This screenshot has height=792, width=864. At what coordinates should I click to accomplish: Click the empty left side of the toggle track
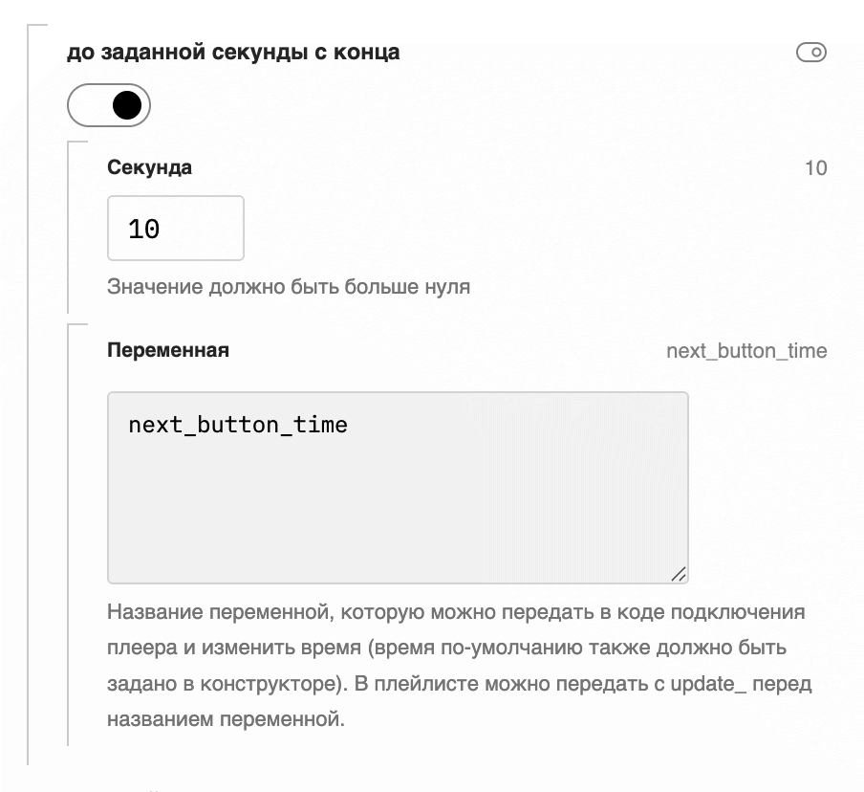tap(88, 105)
